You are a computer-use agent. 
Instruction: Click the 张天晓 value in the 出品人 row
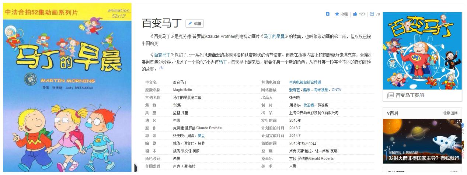tap(295, 97)
